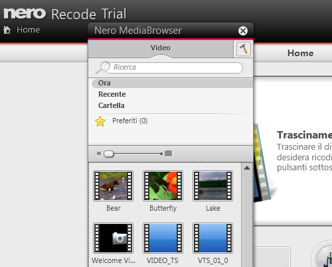Select the Butterfly video thumbnail
Image resolution: width=332 pixels, height=267 pixels.
[163, 186]
